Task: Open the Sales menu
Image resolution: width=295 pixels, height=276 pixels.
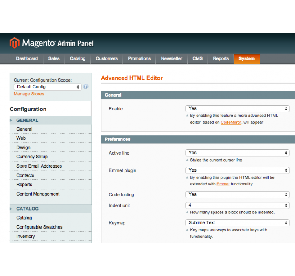Action: point(54,58)
